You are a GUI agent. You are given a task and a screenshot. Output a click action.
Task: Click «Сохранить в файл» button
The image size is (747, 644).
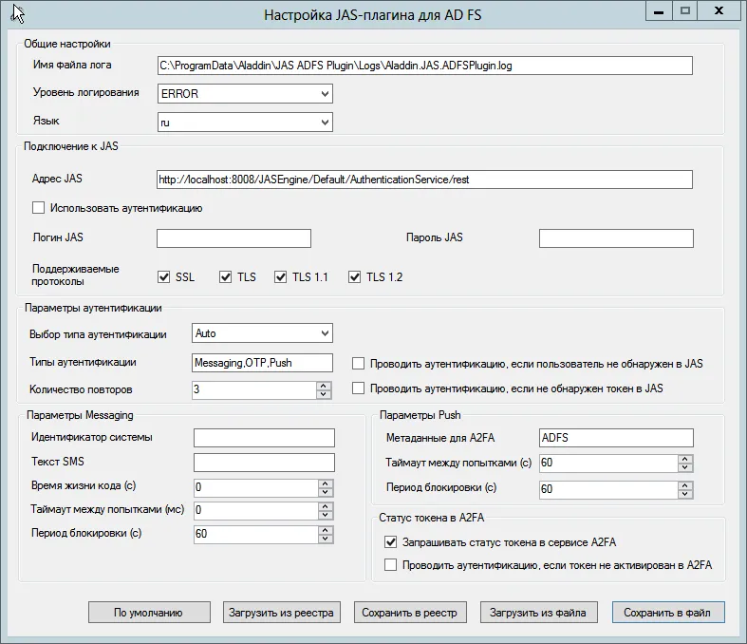[668, 613]
